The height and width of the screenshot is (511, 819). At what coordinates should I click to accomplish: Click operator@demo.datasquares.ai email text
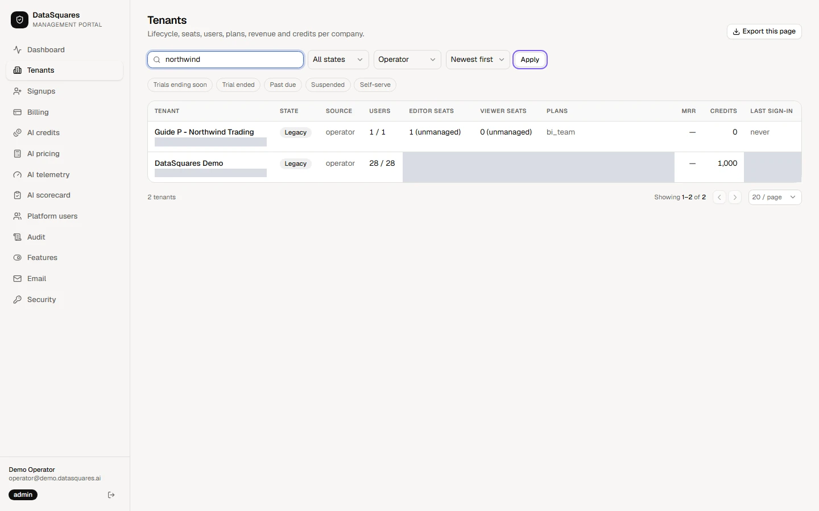tap(55, 479)
